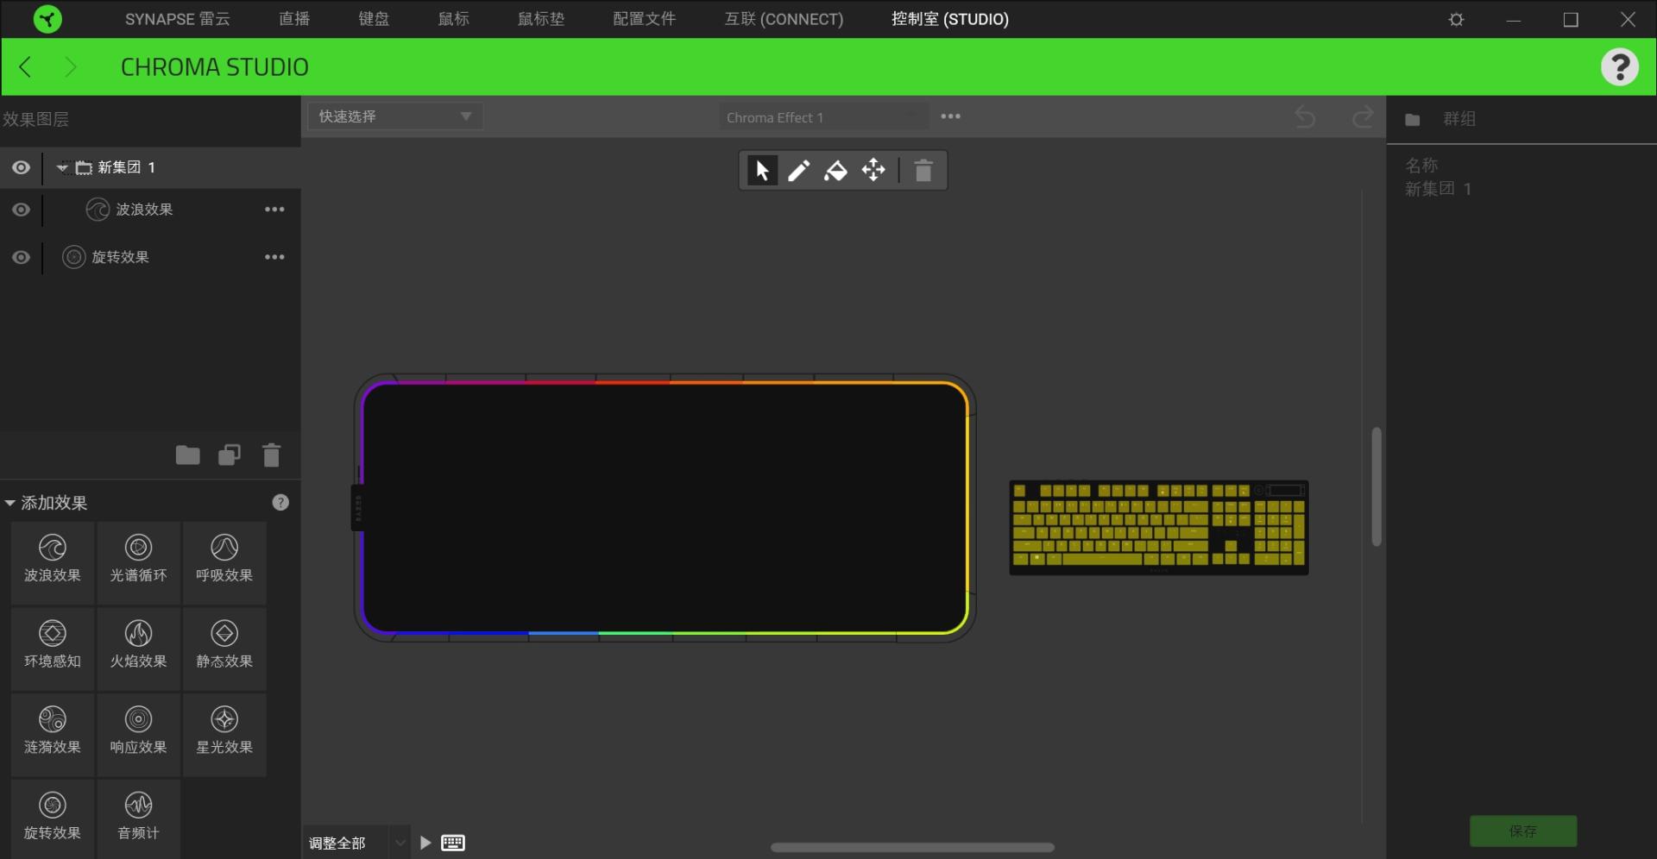Select the 旋转效果 layer row

(150, 257)
